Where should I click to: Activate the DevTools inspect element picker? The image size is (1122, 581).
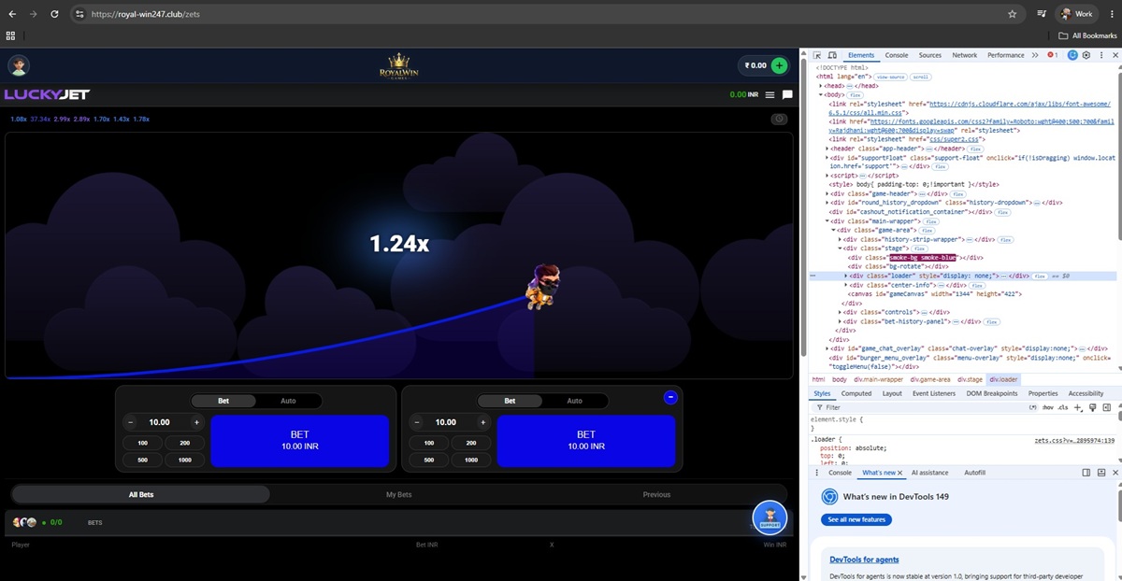817,55
